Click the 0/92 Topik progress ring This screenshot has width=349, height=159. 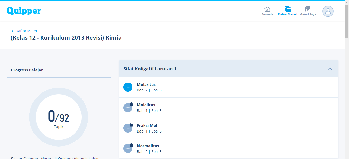coord(59,117)
